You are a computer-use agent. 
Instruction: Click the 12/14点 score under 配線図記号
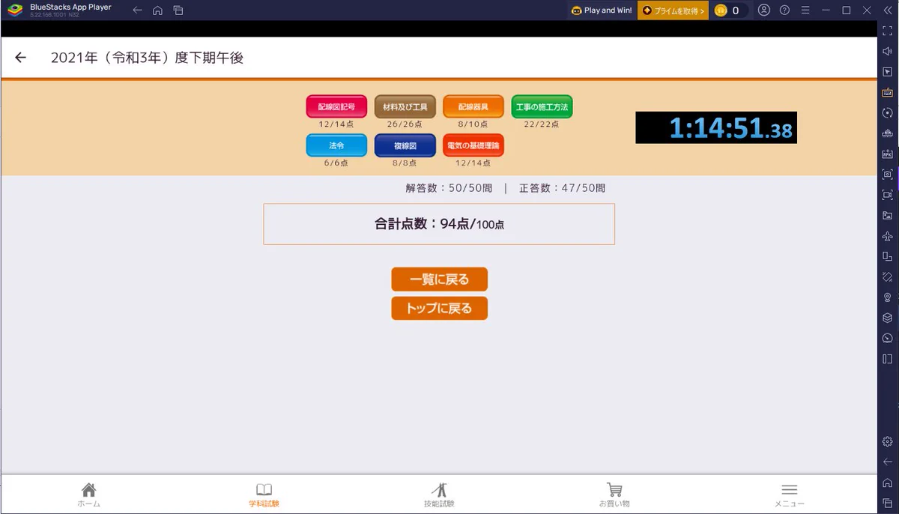pyautogui.click(x=336, y=124)
